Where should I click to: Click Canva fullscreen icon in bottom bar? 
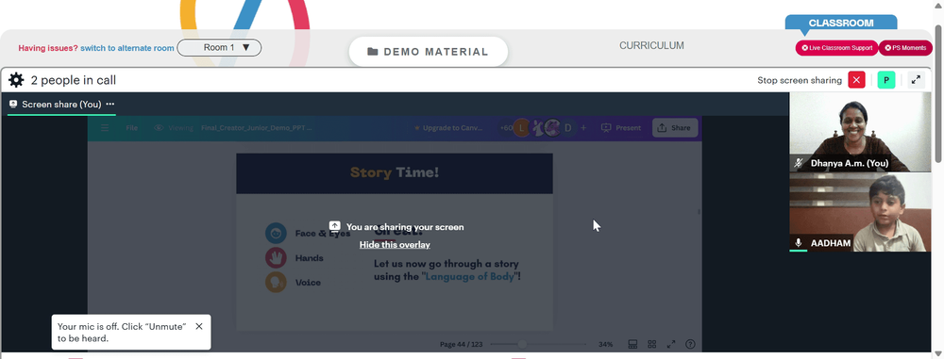[671, 344]
